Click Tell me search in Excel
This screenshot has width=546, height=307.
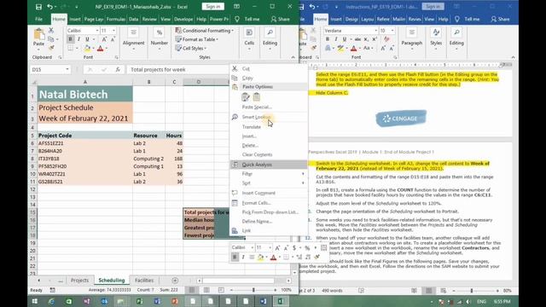coord(247,19)
